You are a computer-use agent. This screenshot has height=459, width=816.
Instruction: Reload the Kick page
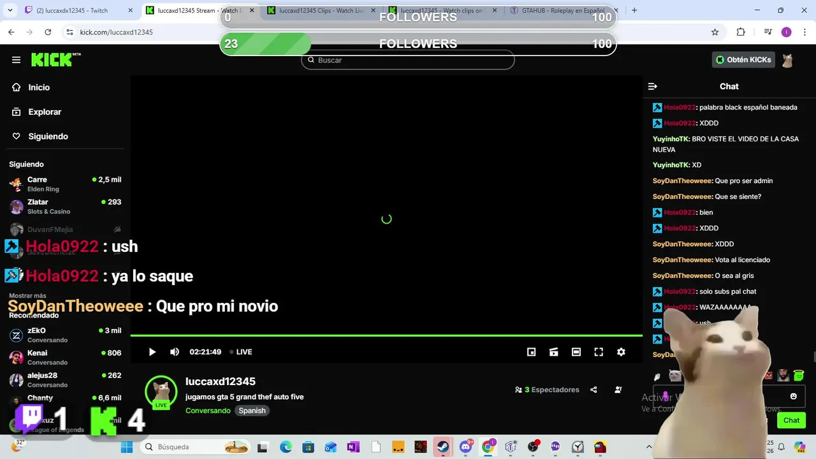pyautogui.click(x=48, y=32)
